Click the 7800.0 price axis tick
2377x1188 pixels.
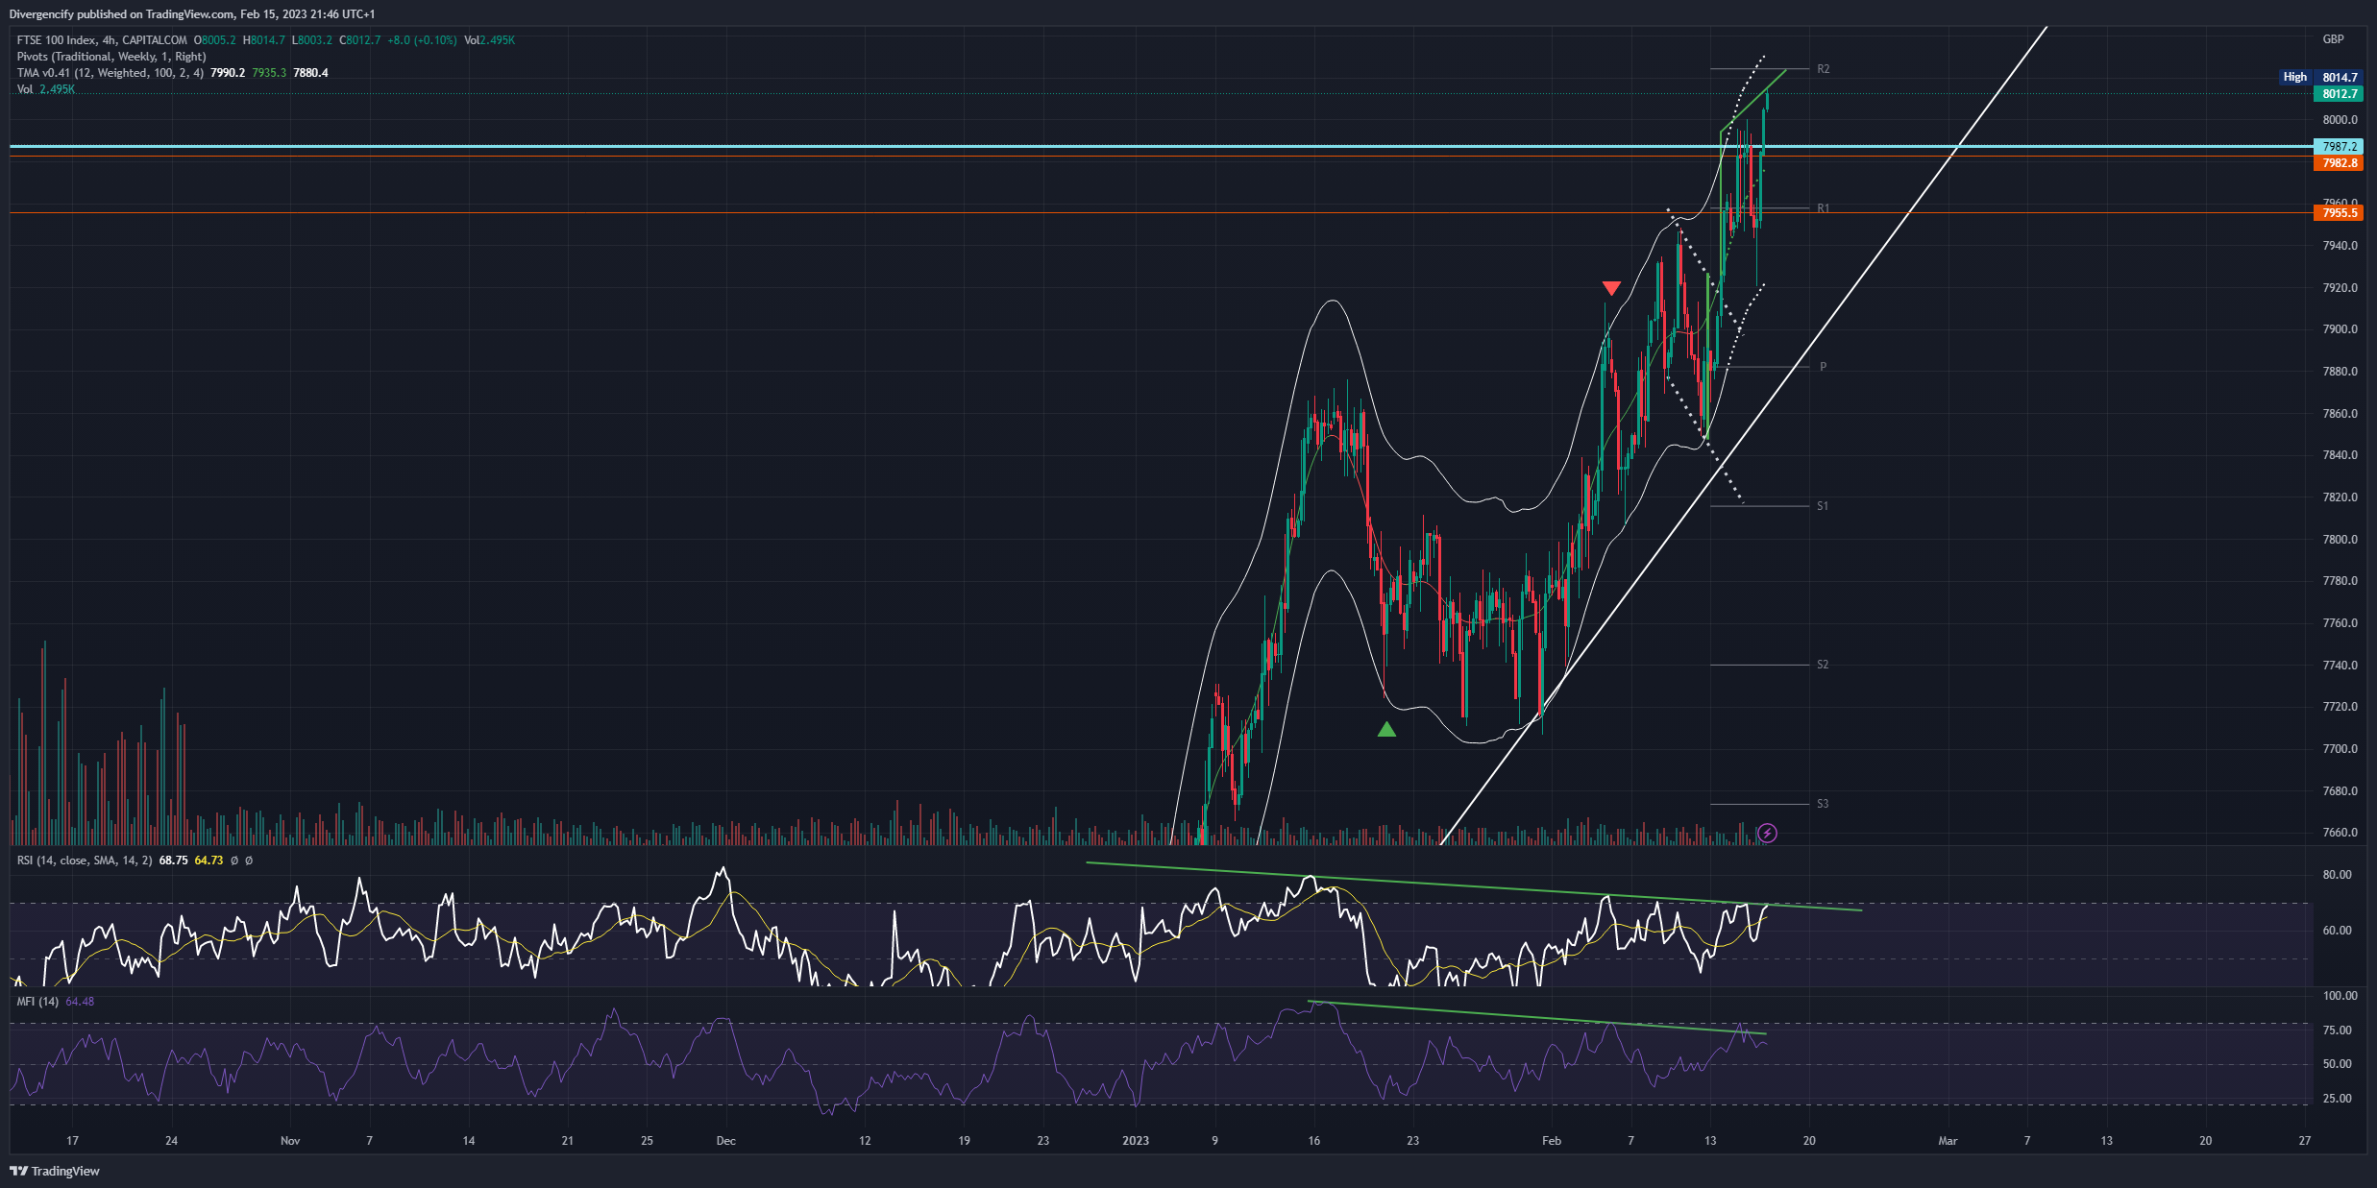[x=2340, y=540]
